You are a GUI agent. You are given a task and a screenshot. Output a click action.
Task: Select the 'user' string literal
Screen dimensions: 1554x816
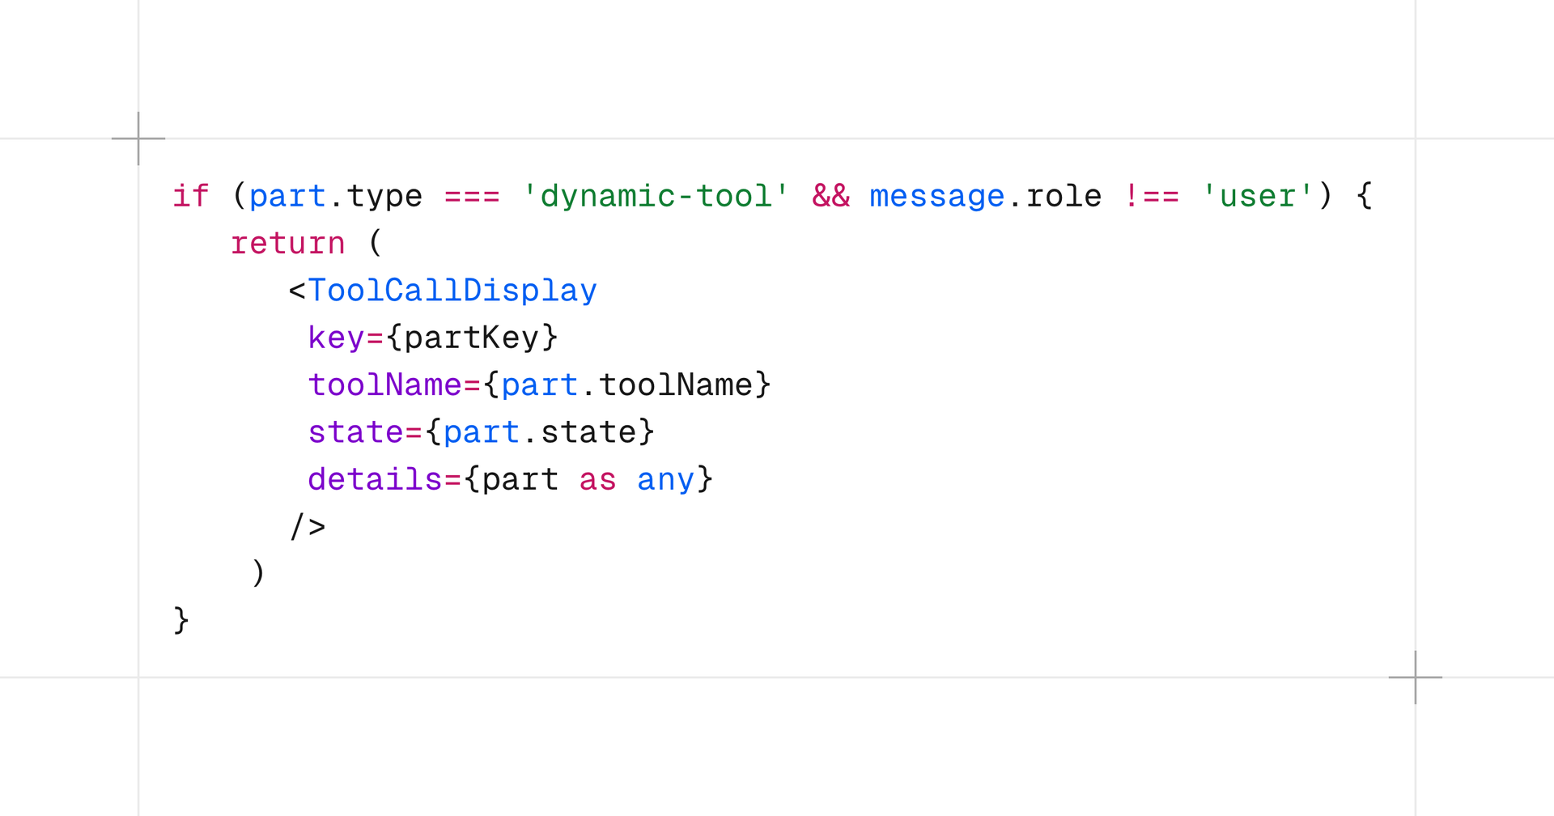(1257, 196)
